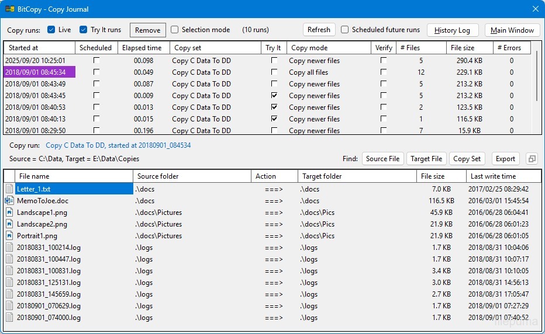Click the restore panel icon beside Export

tap(532, 159)
